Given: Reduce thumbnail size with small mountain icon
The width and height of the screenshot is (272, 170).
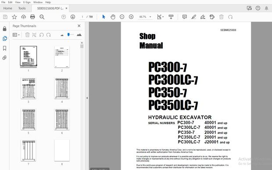Looking at the screenshot, I should tap(62, 35).
